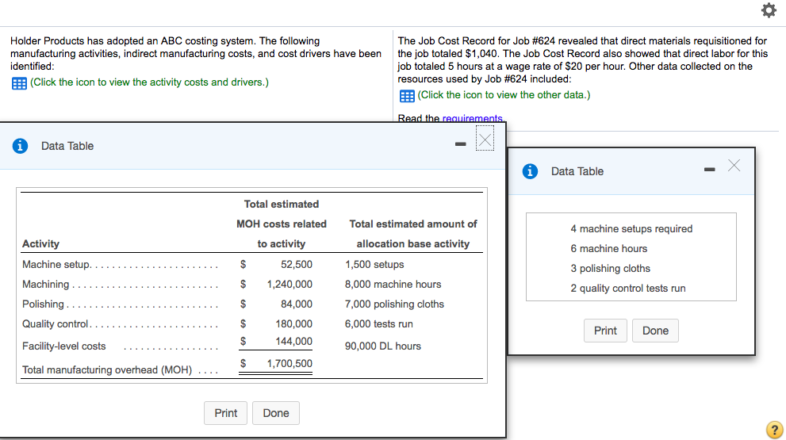Click '2 quality control tests run' line
The image size is (786, 440).
(627, 289)
